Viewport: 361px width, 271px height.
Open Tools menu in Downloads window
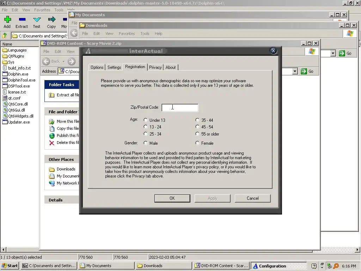coord(145,34)
